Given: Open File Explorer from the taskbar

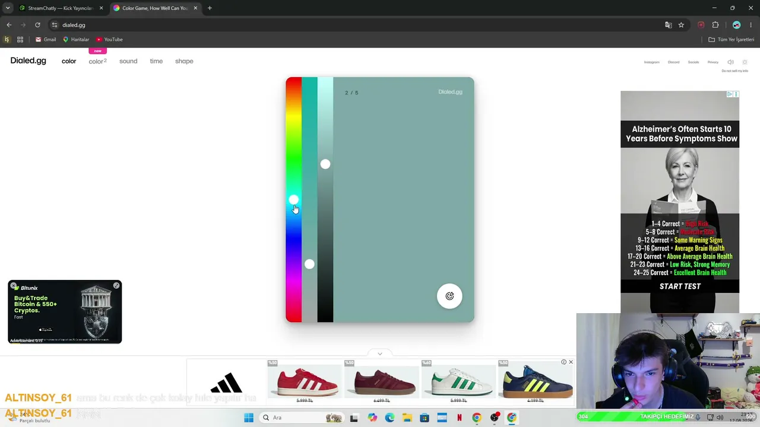Looking at the screenshot, I should (407, 418).
